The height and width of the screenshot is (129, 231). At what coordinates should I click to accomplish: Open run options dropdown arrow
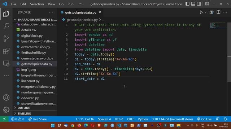click(205, 12)
